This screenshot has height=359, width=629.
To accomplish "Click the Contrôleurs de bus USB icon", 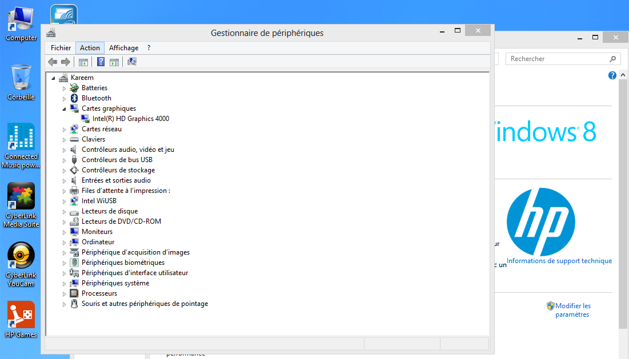I will (74, 160).
